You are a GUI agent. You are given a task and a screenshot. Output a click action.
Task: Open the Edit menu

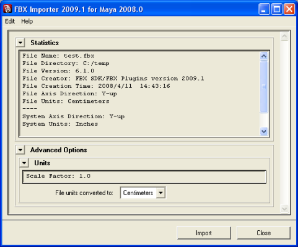click(10, 21)
